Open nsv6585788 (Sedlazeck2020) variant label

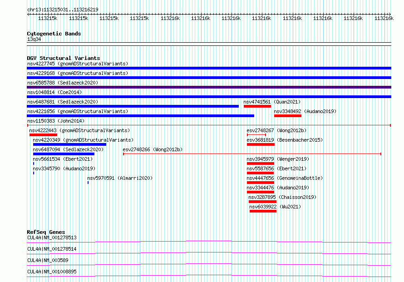point(63,83)
